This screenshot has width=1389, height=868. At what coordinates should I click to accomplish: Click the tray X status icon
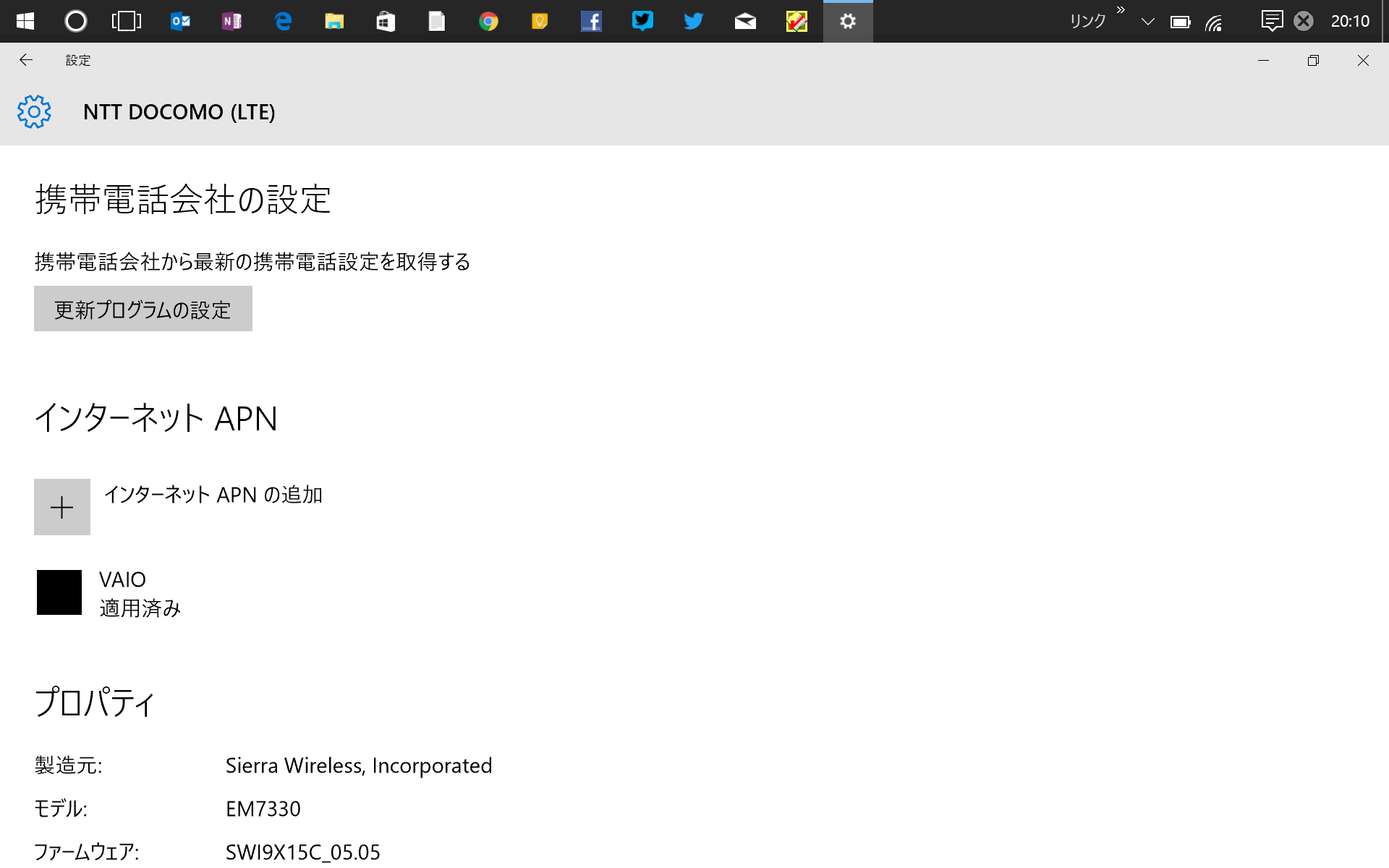pyautogui.click(x=1304, y=21)
